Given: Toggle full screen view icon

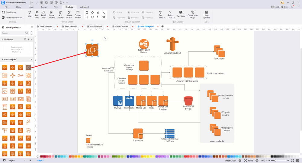Looking at the screenshot, I should point(293,161).
